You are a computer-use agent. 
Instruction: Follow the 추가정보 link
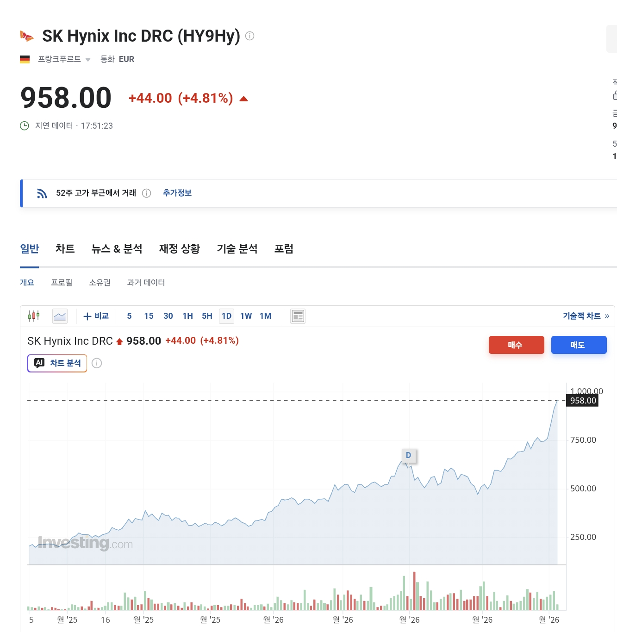tap(177, 193)
